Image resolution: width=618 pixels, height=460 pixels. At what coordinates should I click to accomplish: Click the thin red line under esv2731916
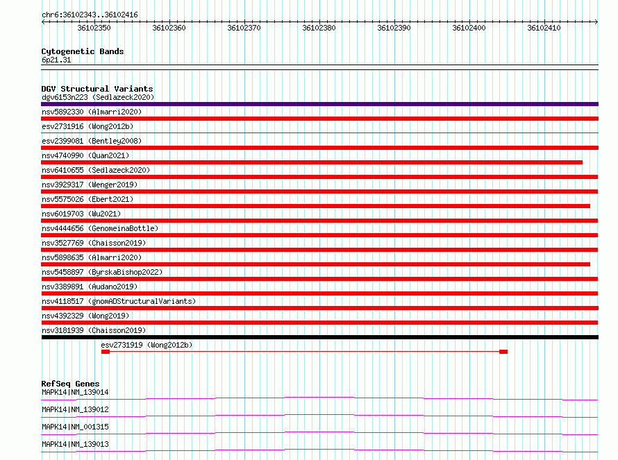pos(319,133)
